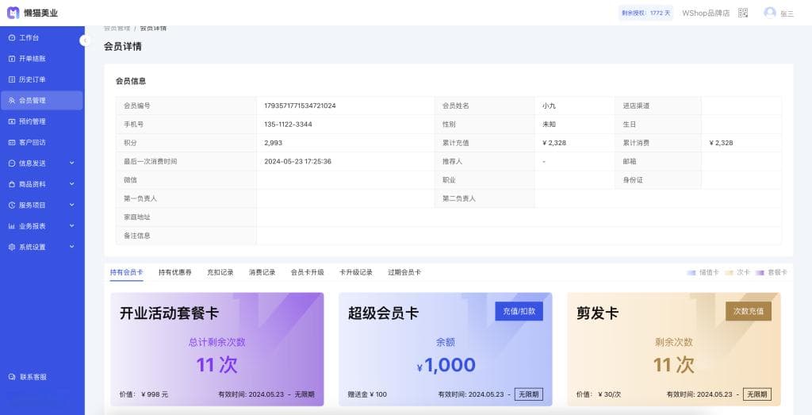This screenshot has height=415, width=812.
Task: Expand the 商品资料 menu chevron
Action: [71, 184]
